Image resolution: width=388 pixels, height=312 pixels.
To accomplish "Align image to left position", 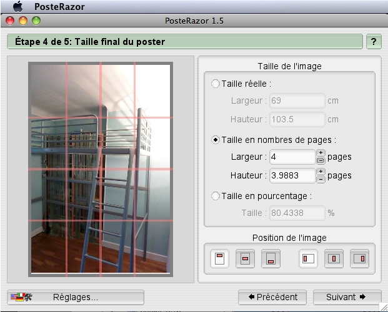I will pyautogui.click(x=308, y=258).
